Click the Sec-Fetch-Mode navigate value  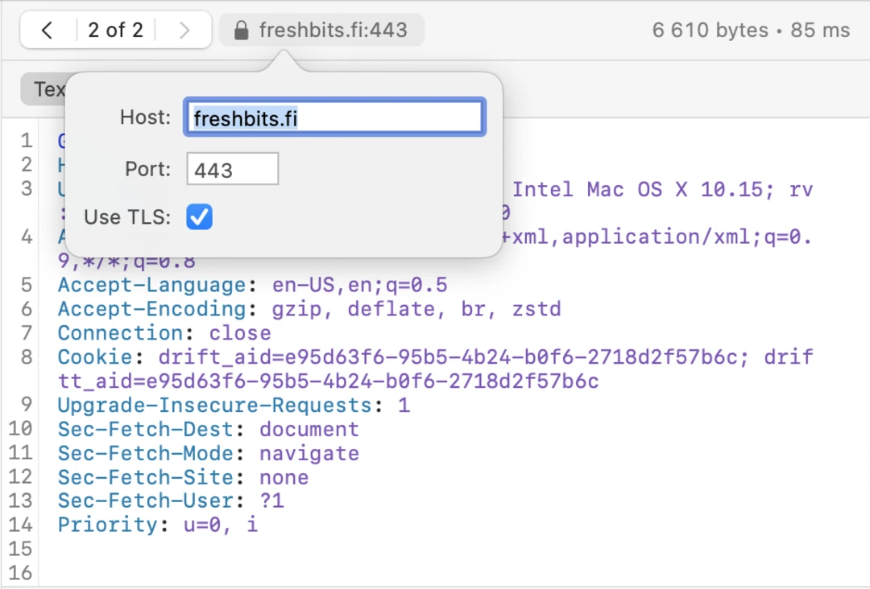point(309,453)
